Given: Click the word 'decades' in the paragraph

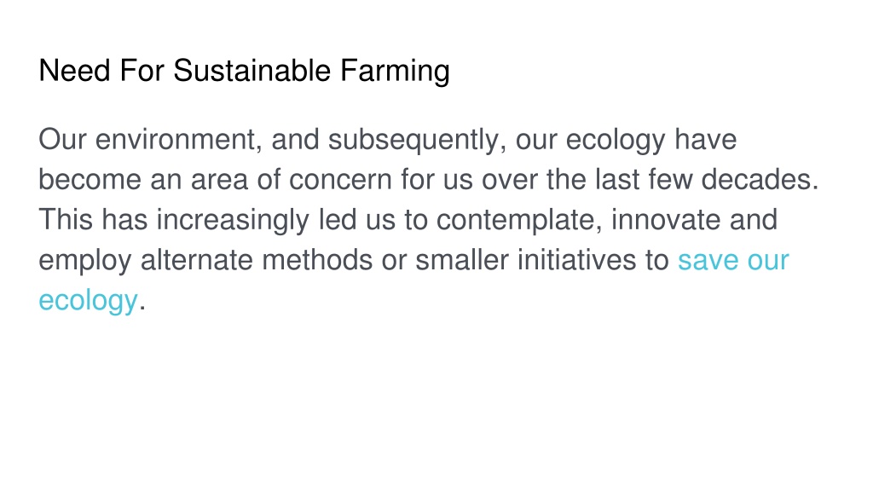Looking at the screenshot, I should coord(756,180).
